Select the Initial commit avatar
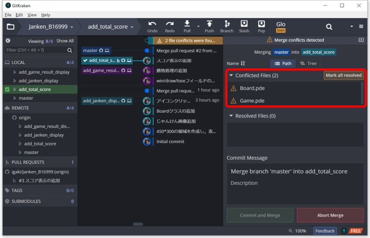 point(147,141)
